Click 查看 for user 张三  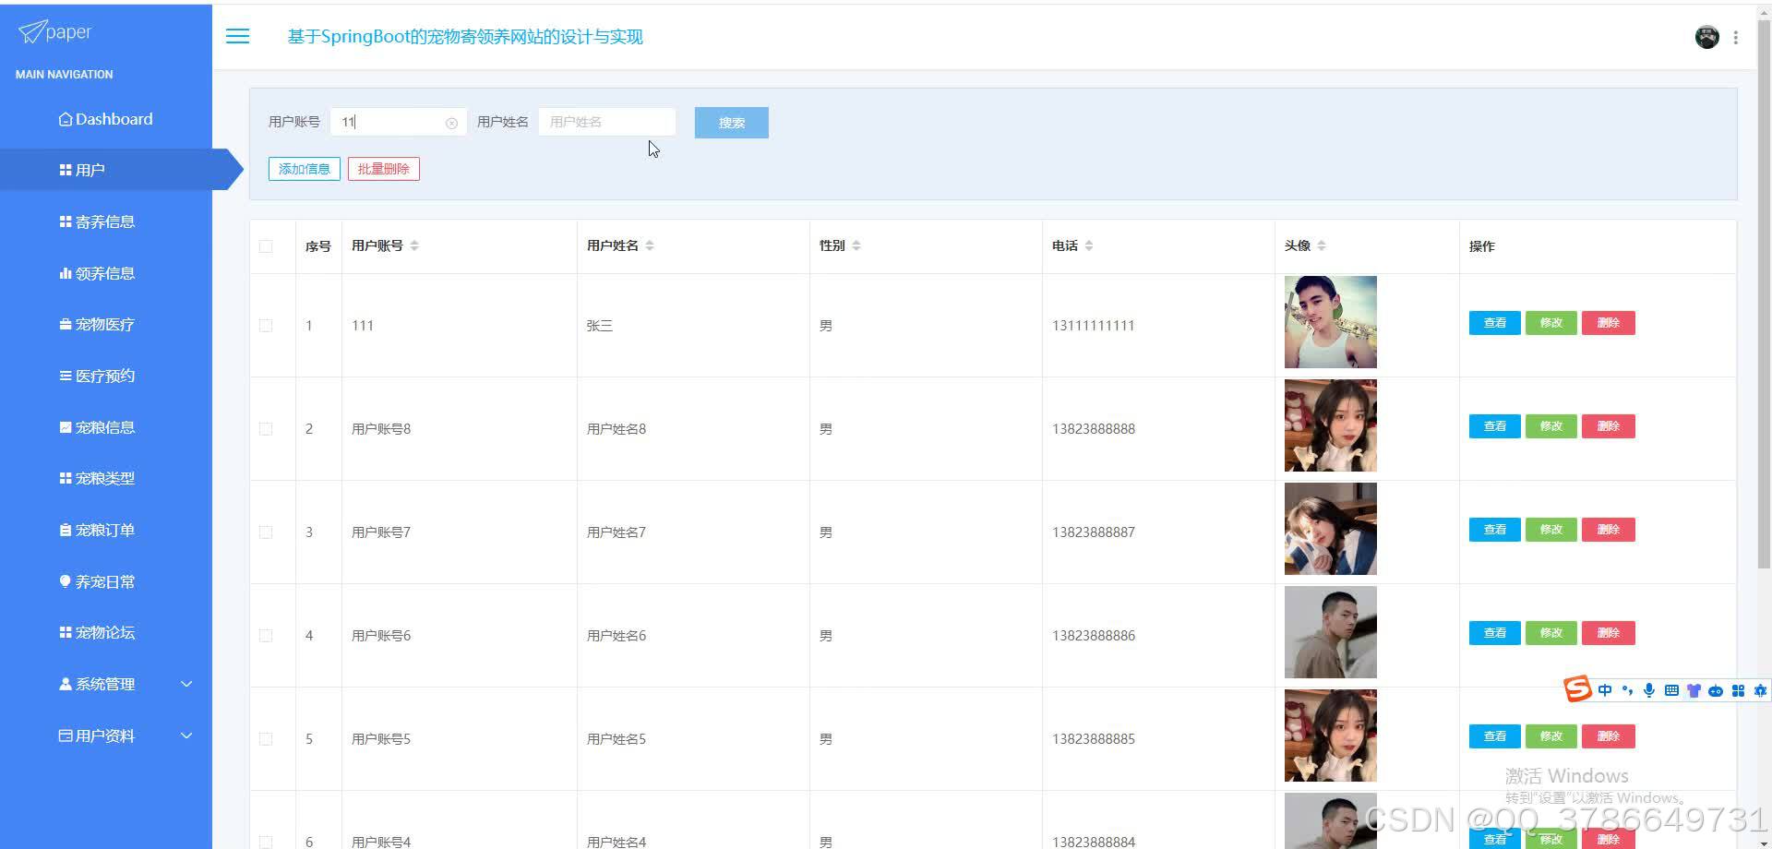pos(1494,323)
